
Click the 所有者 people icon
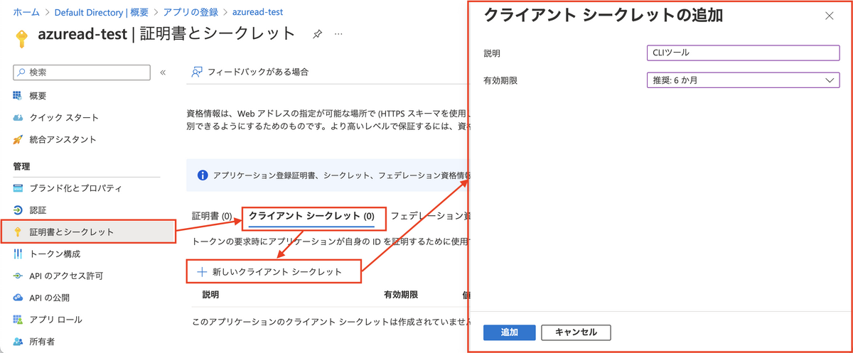click(x=18, y=342)
